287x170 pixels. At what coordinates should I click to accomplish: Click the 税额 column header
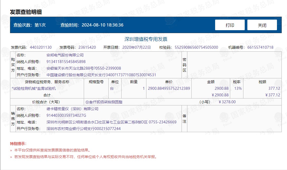click(x=262, y=82)
